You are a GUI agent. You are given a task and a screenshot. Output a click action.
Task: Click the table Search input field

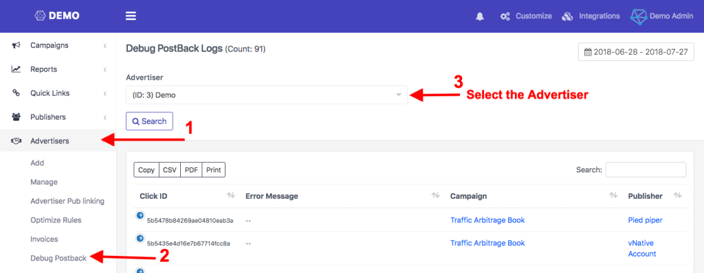pos(646,170)
